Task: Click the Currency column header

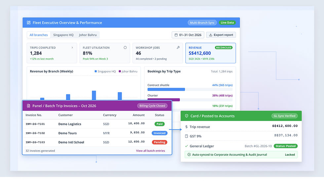Action: pyautogui.click(x=110, y=115)
